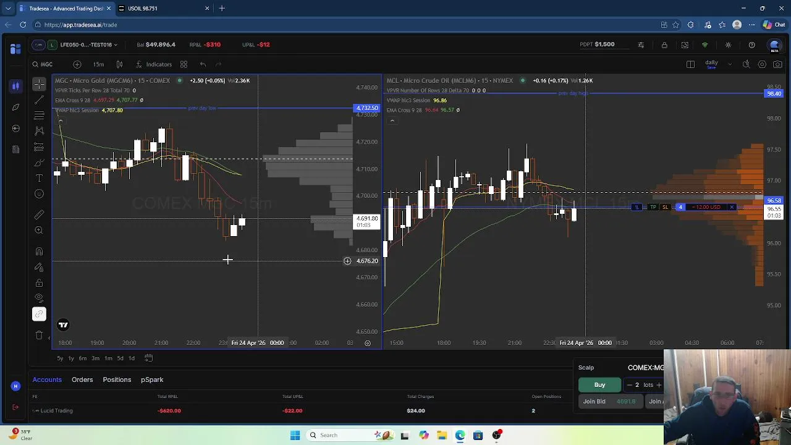The width and height of the screenshot is (791, 445).
Task: Select the 5y date range
Action: (x=60, y=358)
